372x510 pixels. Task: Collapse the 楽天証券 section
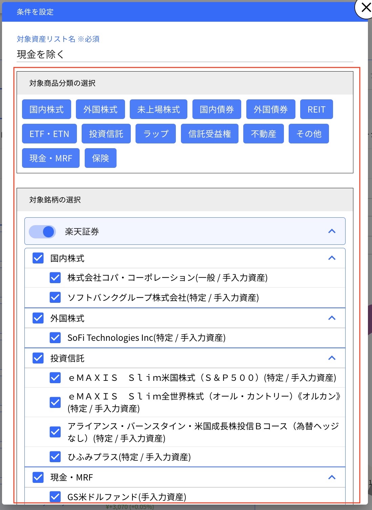coord(332,231)
